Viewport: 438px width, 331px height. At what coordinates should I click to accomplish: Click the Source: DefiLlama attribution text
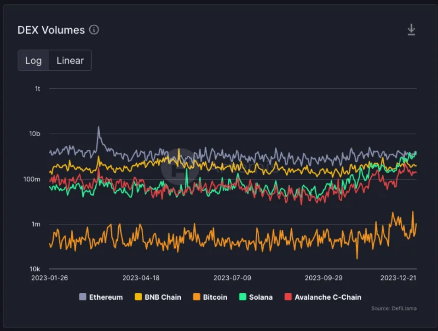click(x=393, y=308)
